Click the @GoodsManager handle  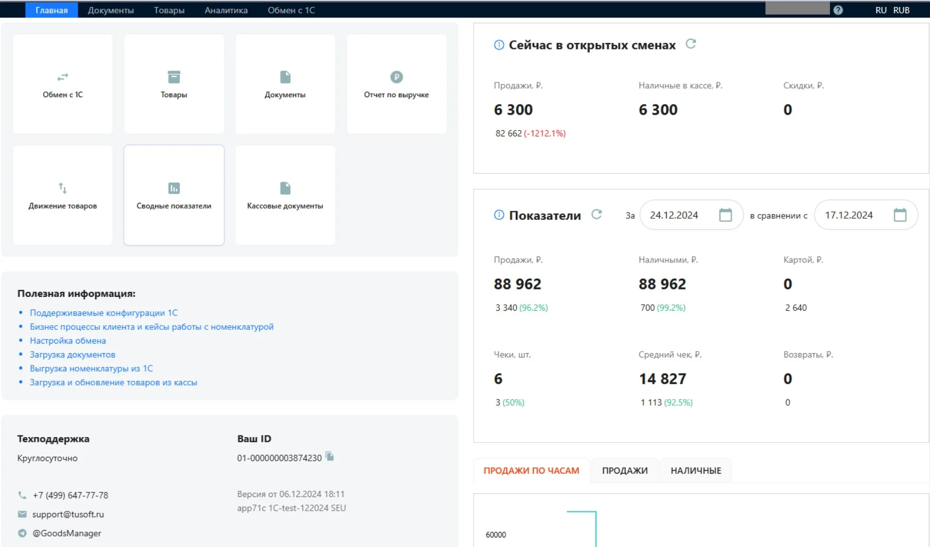click(67, 533)
